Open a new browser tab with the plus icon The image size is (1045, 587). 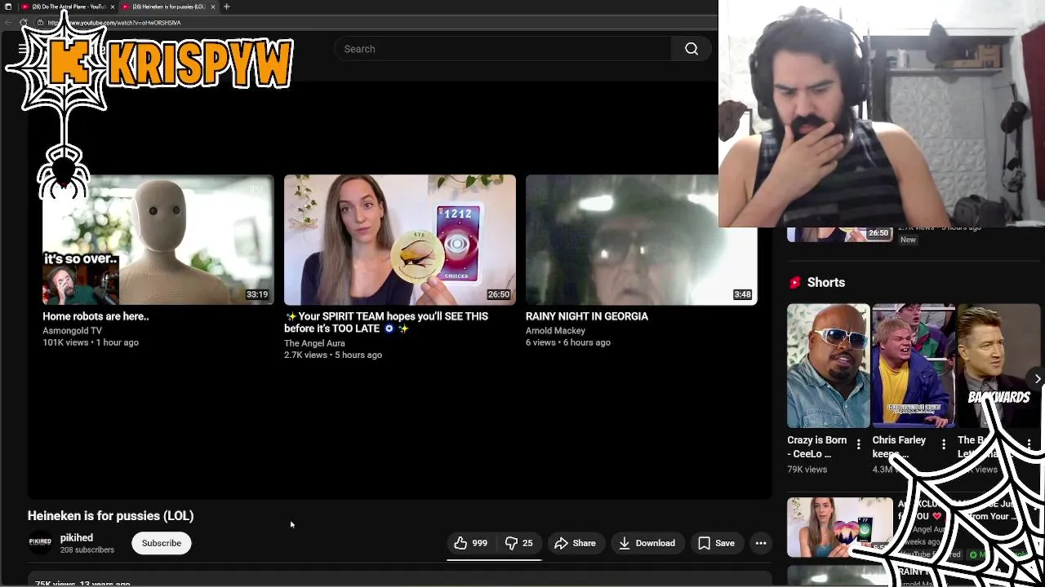coord(226,7)
